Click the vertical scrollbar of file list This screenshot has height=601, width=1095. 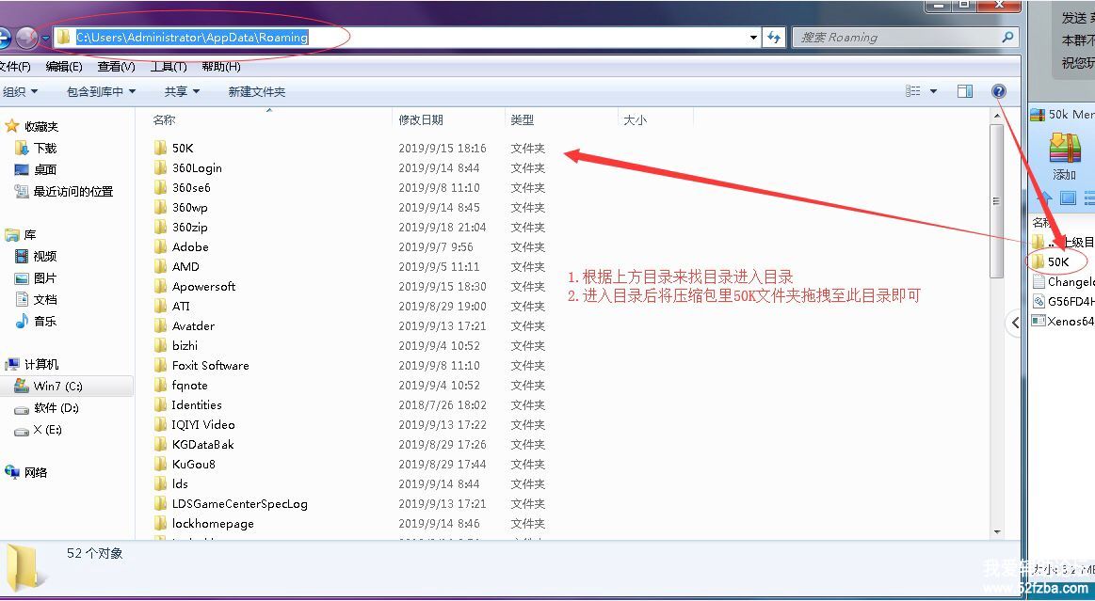point(996,200)
